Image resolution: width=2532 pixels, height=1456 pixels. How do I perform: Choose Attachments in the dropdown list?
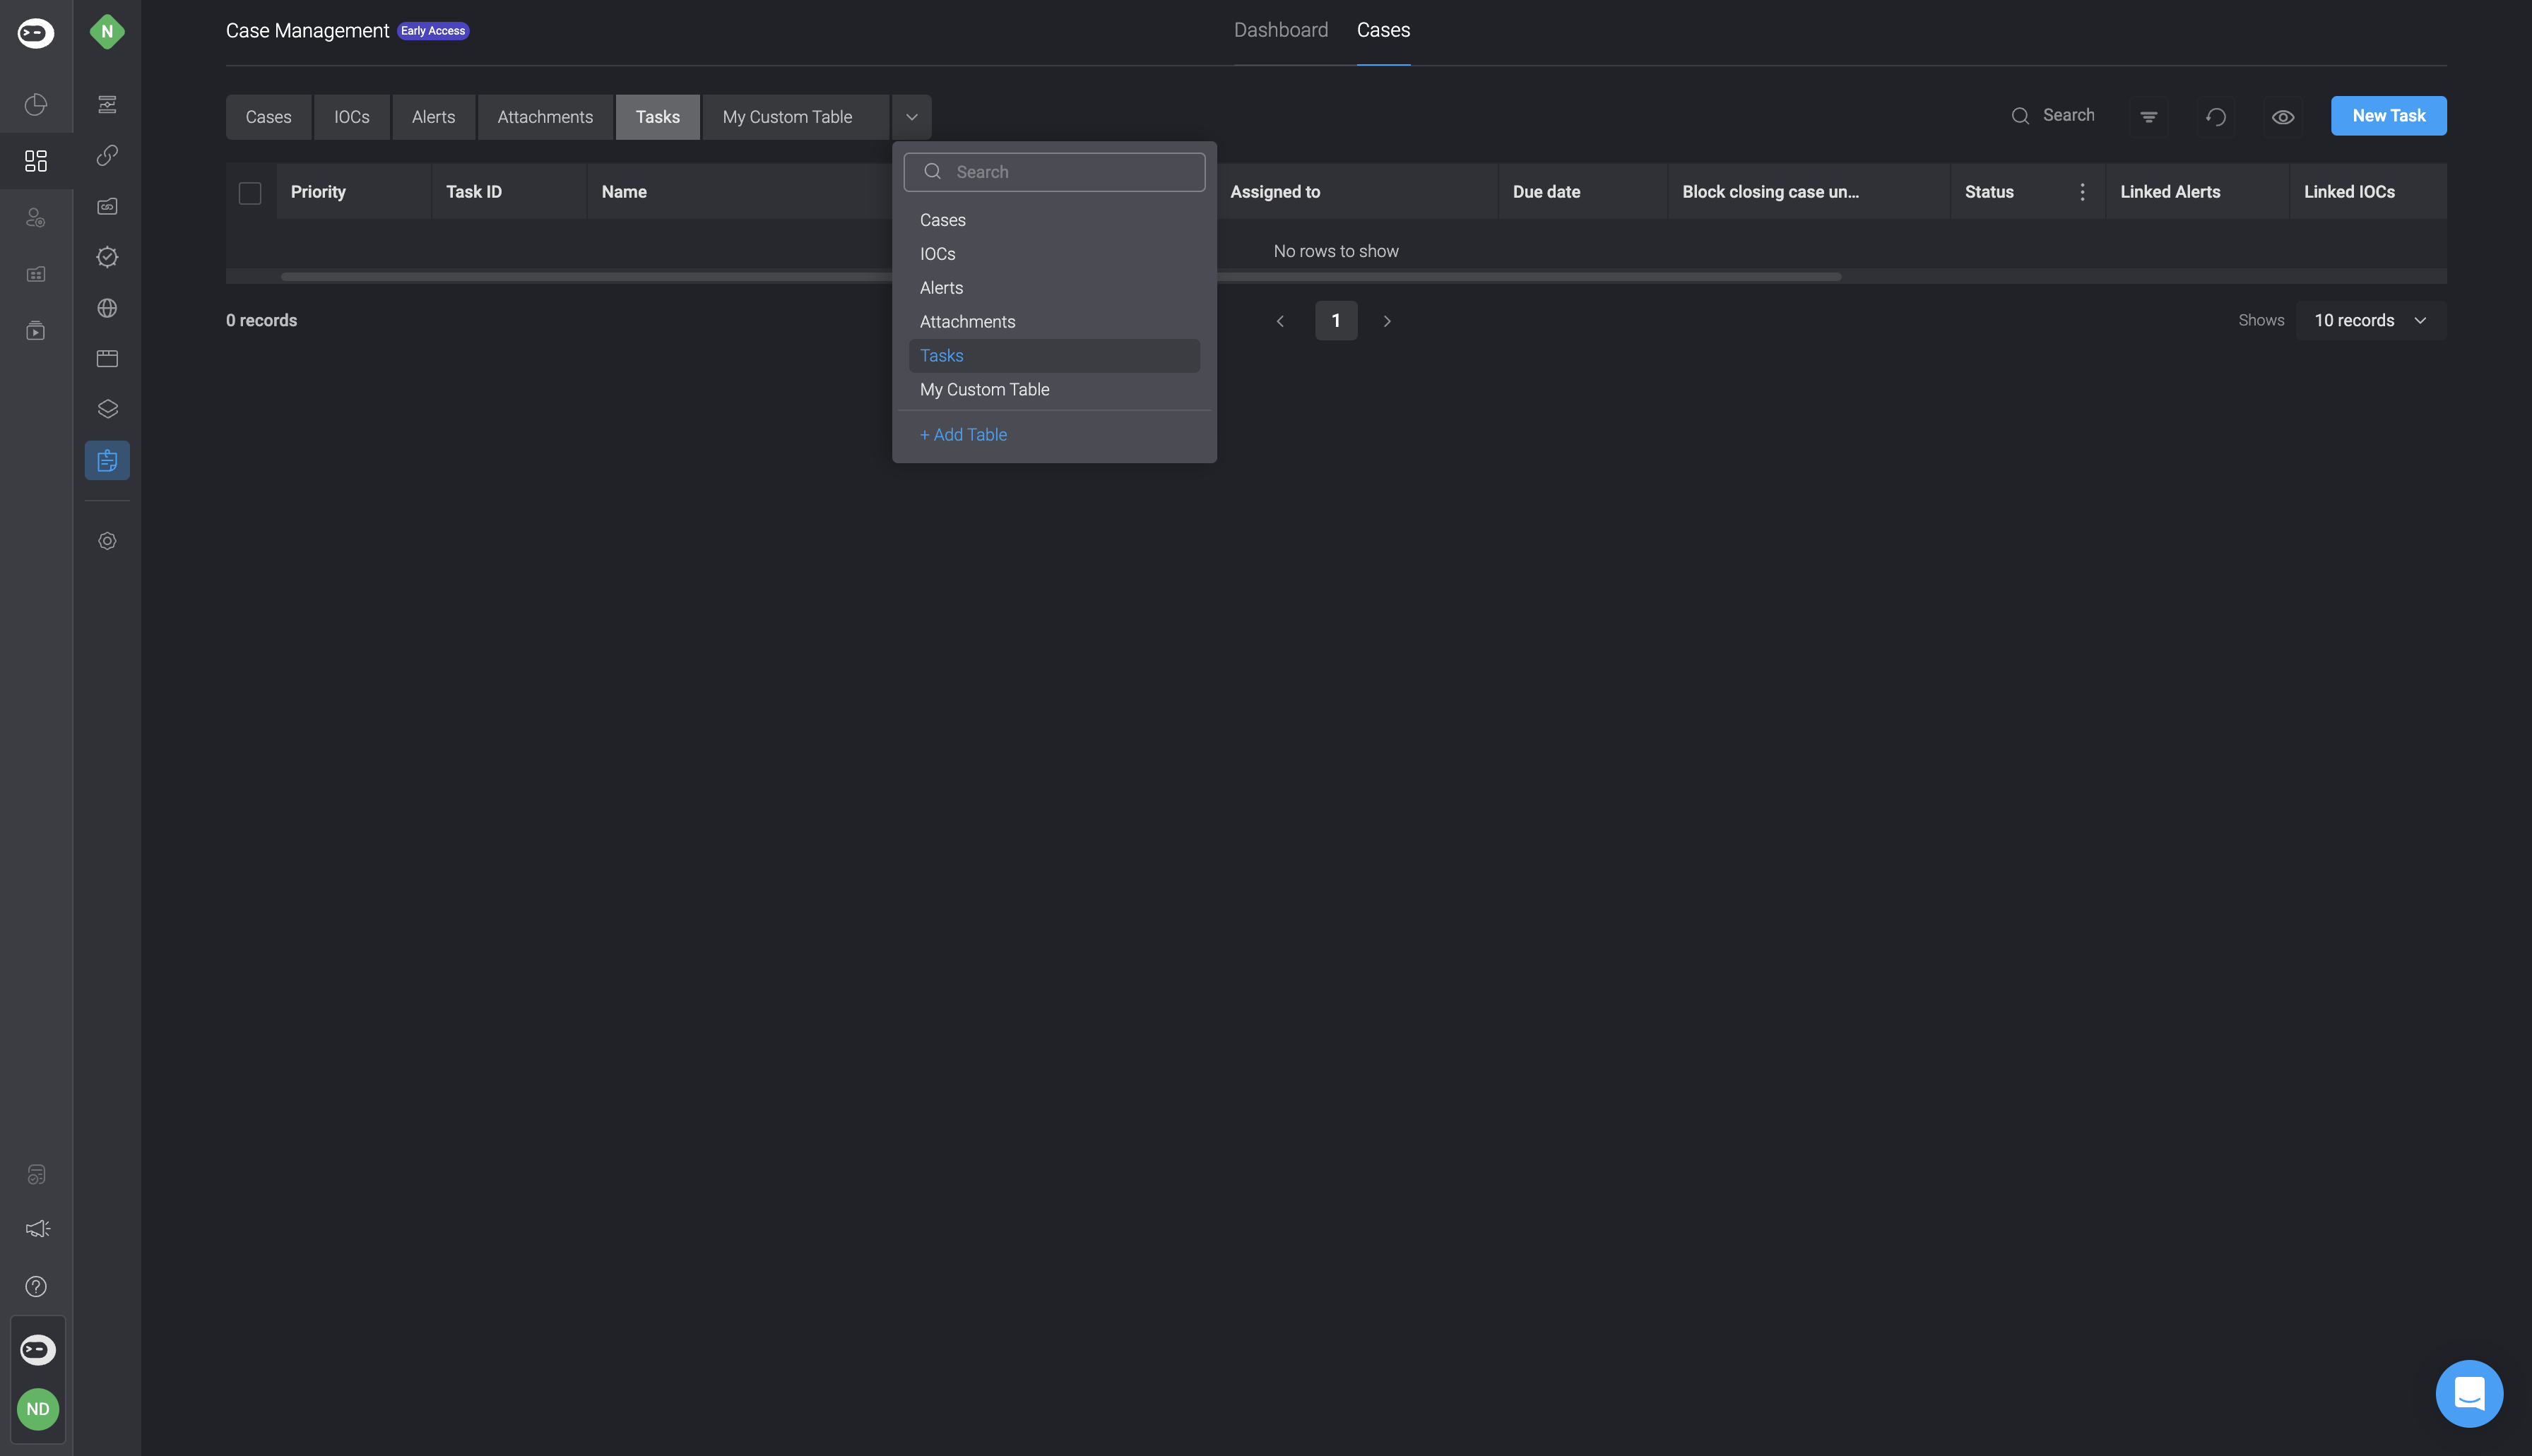[x=967, y=321]
